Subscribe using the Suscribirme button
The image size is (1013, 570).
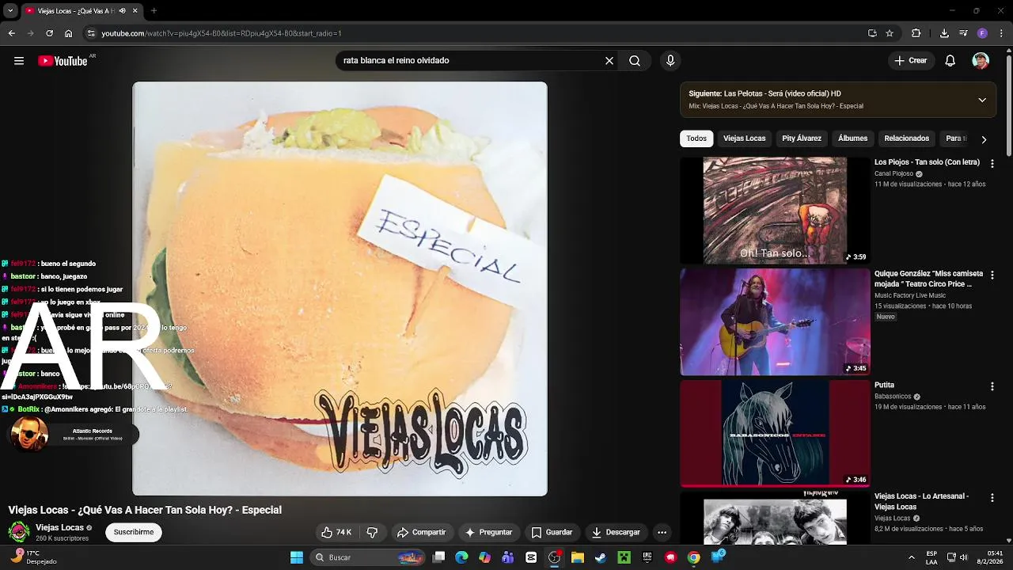(134, 532)
